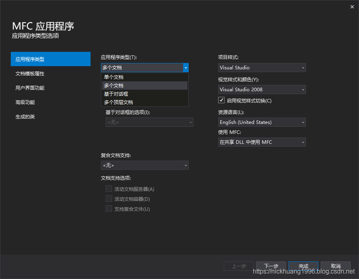Click the 取消 button

(335, 266)
